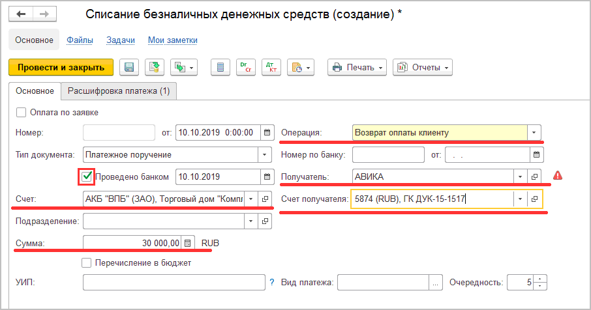
Task: Open the Задачи link
Action: click(x=121, y=40)
